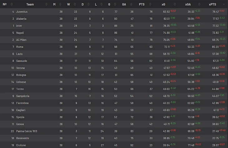Sort table by the xPTS header label
This screenshot has height=148, width=228.
213,4
